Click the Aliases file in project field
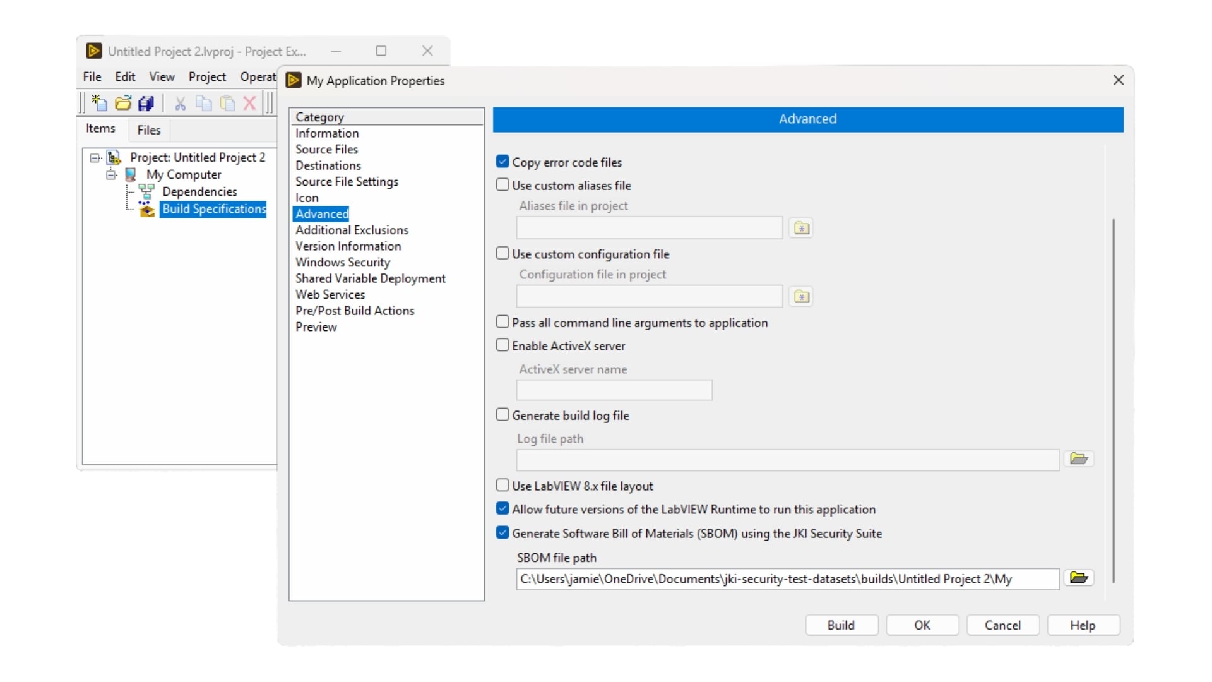This screenshot has height=682, width=1212. pos(650,228)
